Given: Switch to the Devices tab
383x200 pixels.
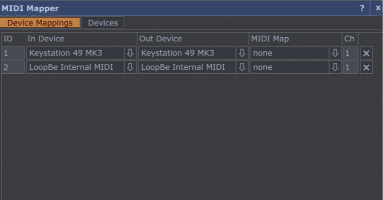Looking at the screenshot, I should point(103,22).
